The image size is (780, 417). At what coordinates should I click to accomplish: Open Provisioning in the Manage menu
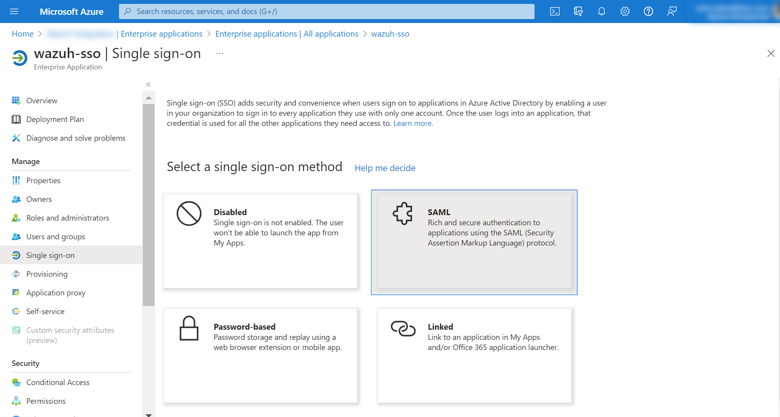tap(47, 274)
